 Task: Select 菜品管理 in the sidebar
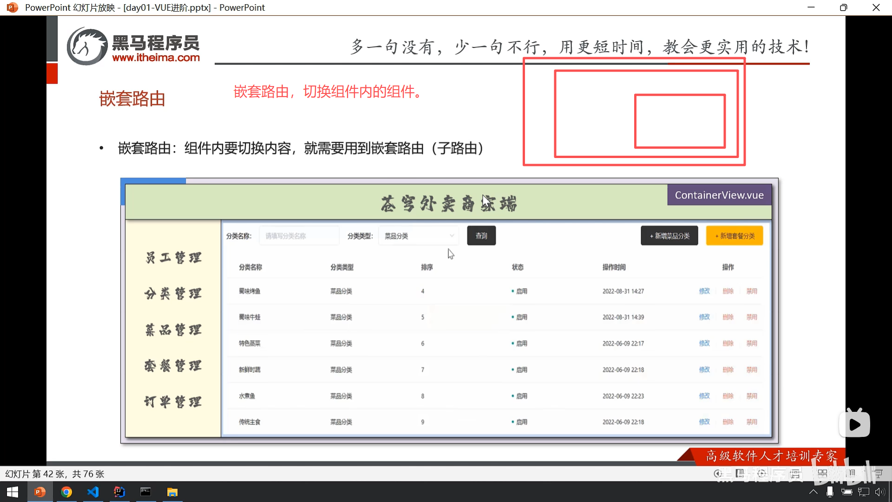click(173, 330)
